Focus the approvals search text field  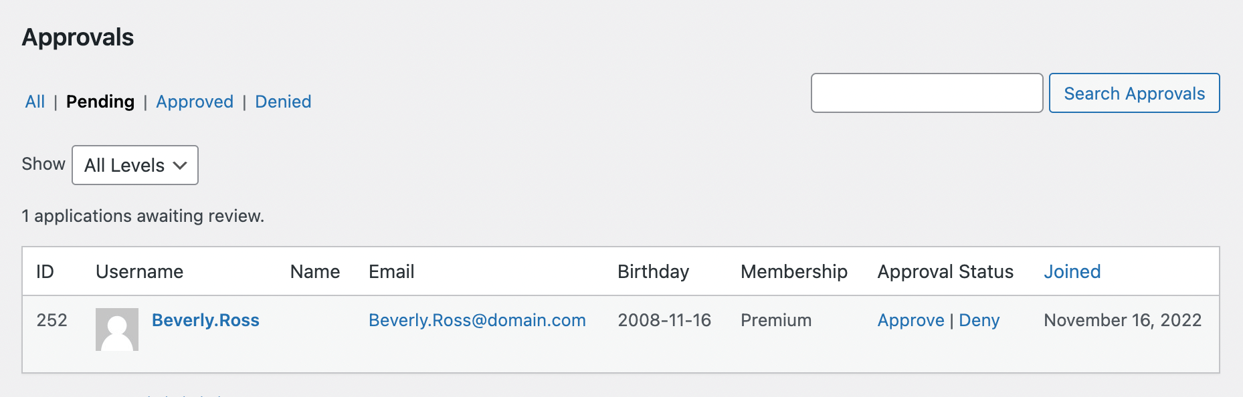[927, 94]
